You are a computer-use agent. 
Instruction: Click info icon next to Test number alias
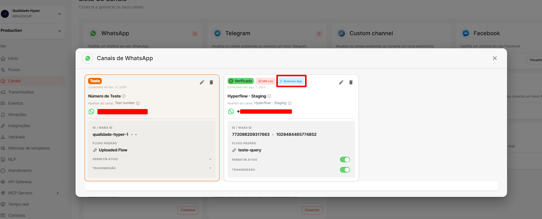point(138,103)
